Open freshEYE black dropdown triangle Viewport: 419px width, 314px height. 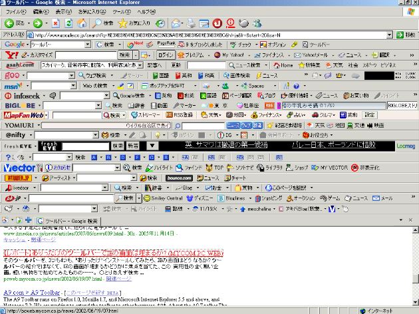coord(152,146)
